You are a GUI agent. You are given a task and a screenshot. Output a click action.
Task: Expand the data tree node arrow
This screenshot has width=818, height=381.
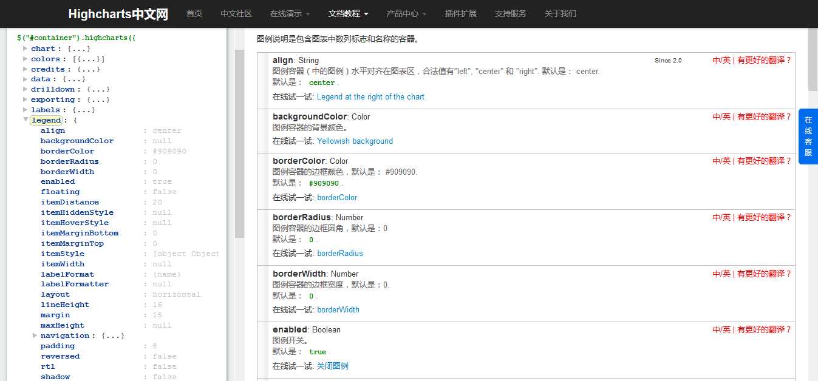pos(25,79)
